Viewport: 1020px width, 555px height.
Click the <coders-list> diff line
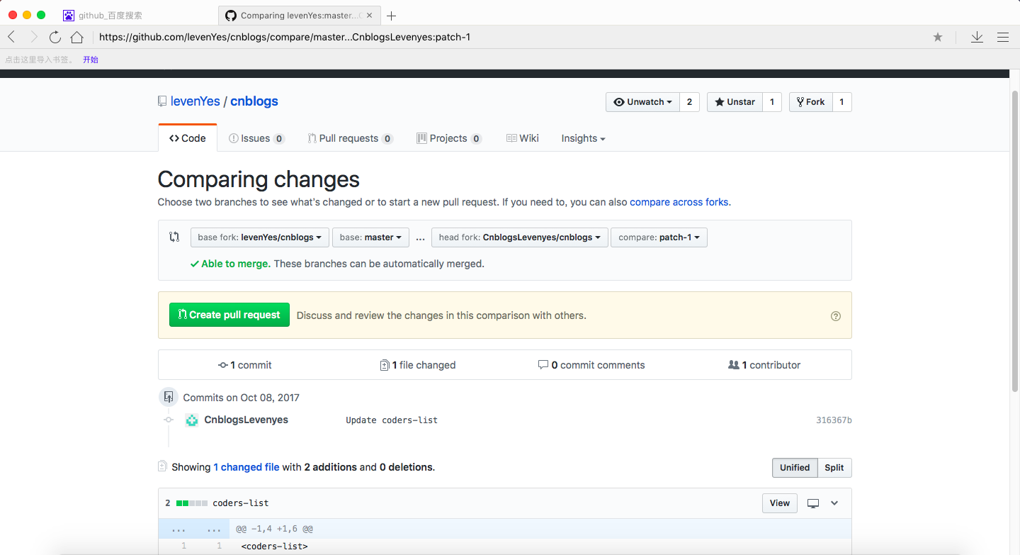275,546
